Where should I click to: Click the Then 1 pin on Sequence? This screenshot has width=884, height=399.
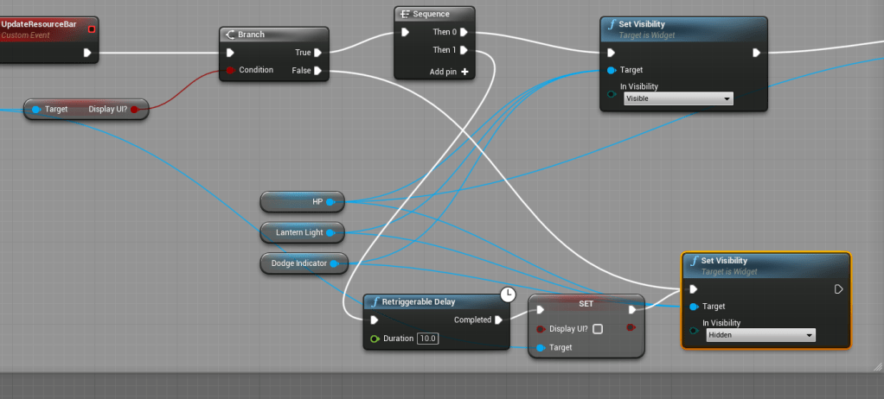[x=464, y=50]
